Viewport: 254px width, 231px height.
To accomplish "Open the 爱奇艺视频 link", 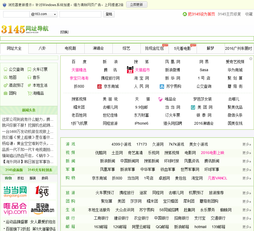I will tap(235, 62).
